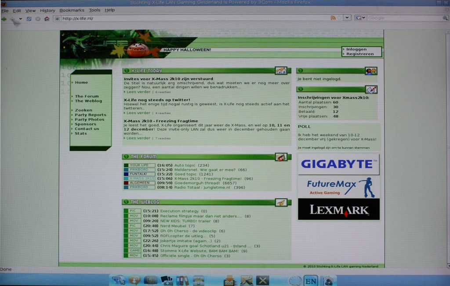Open the colored binders dock icon

pos(182,280)
